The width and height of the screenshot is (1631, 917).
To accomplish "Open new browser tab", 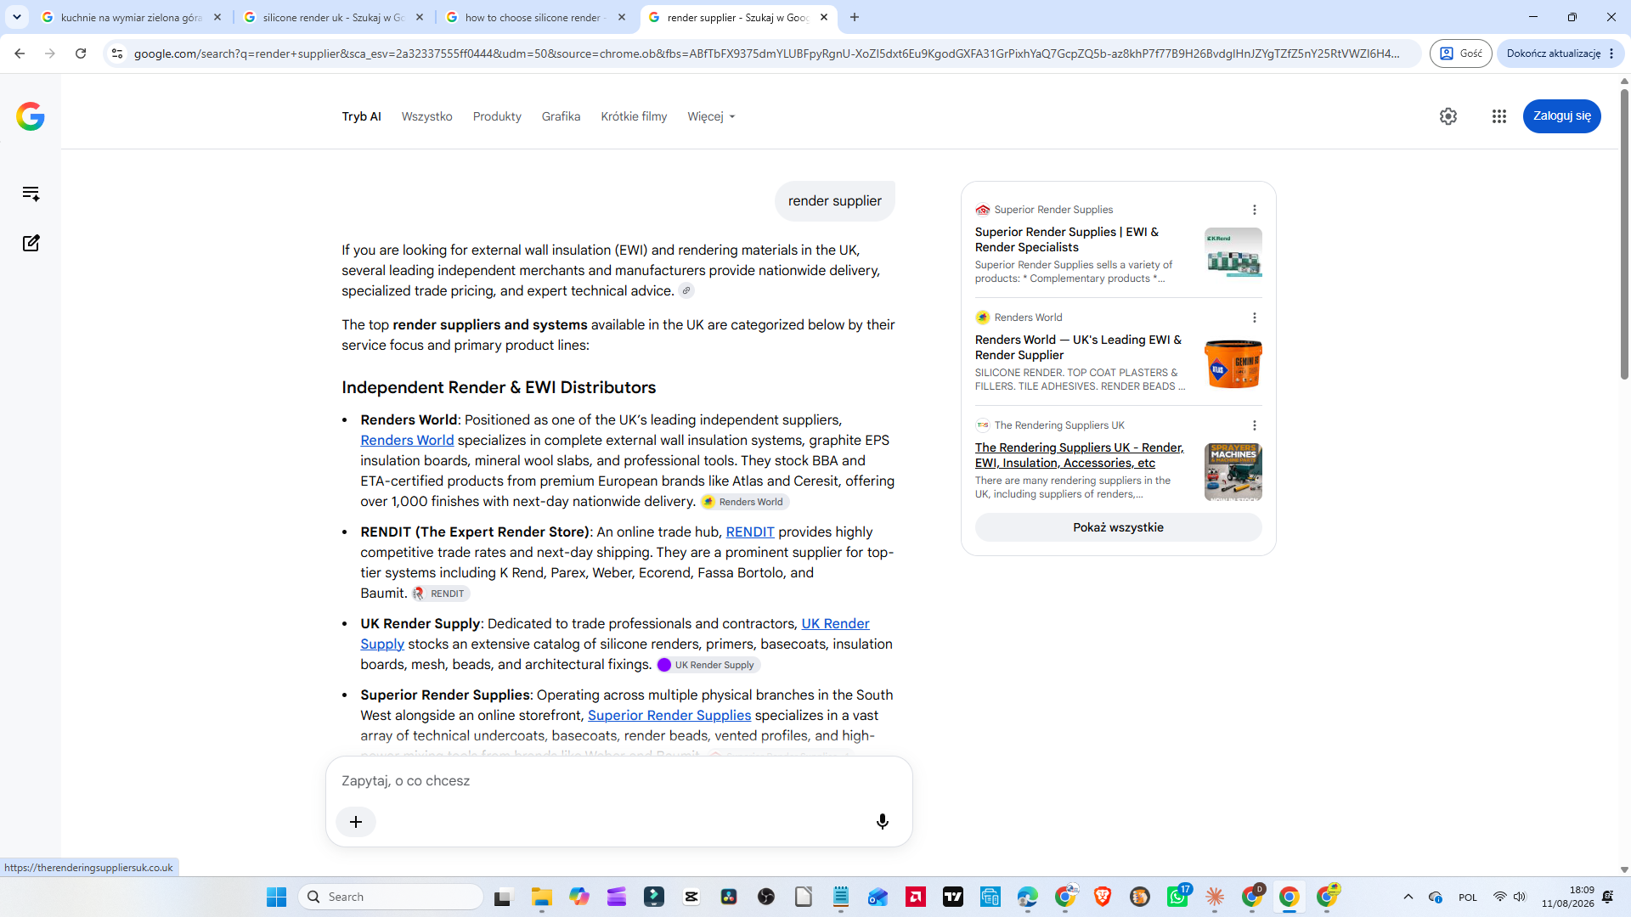I will [855, 17].
